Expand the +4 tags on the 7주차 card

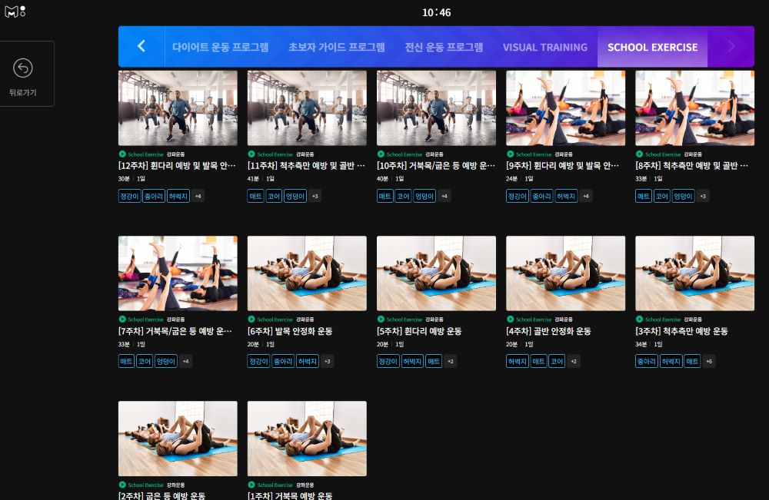click(x=185, y=362)
